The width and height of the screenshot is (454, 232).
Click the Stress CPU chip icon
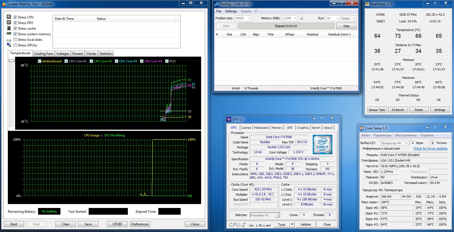point(9,17)
